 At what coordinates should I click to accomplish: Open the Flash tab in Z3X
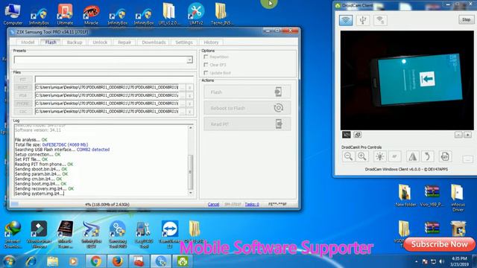point(51,42)
